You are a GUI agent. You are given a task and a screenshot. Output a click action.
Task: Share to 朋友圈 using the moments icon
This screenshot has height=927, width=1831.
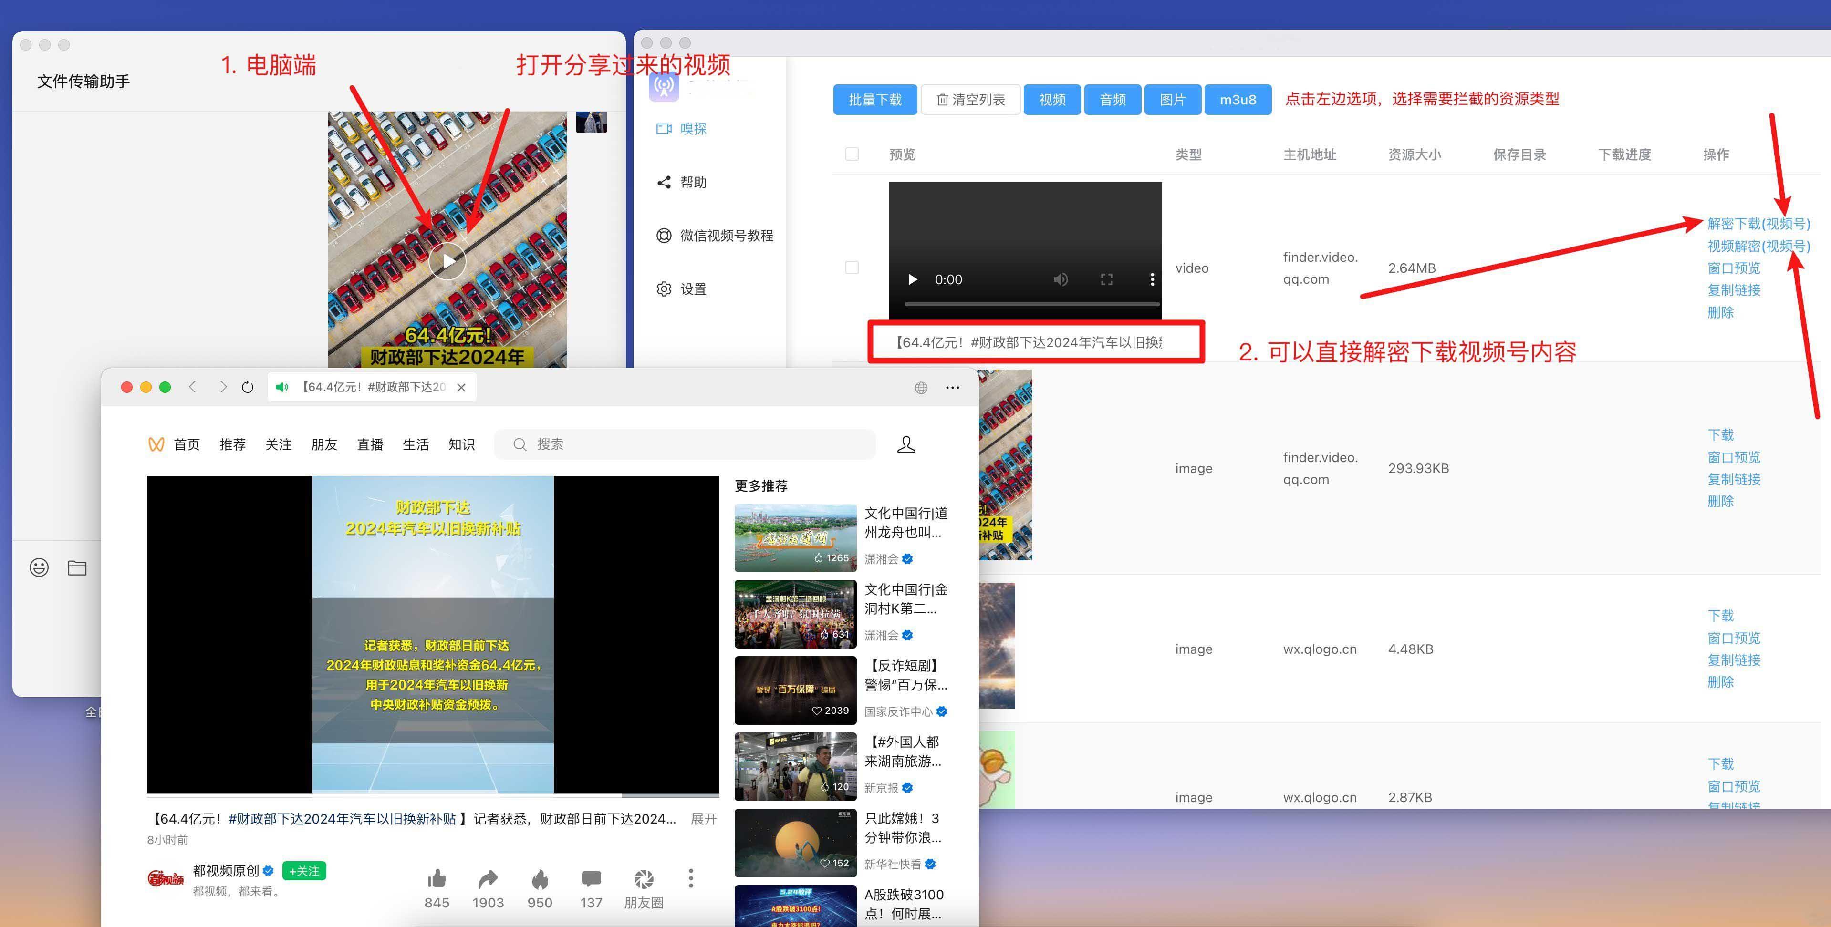(x=643, y=879)
